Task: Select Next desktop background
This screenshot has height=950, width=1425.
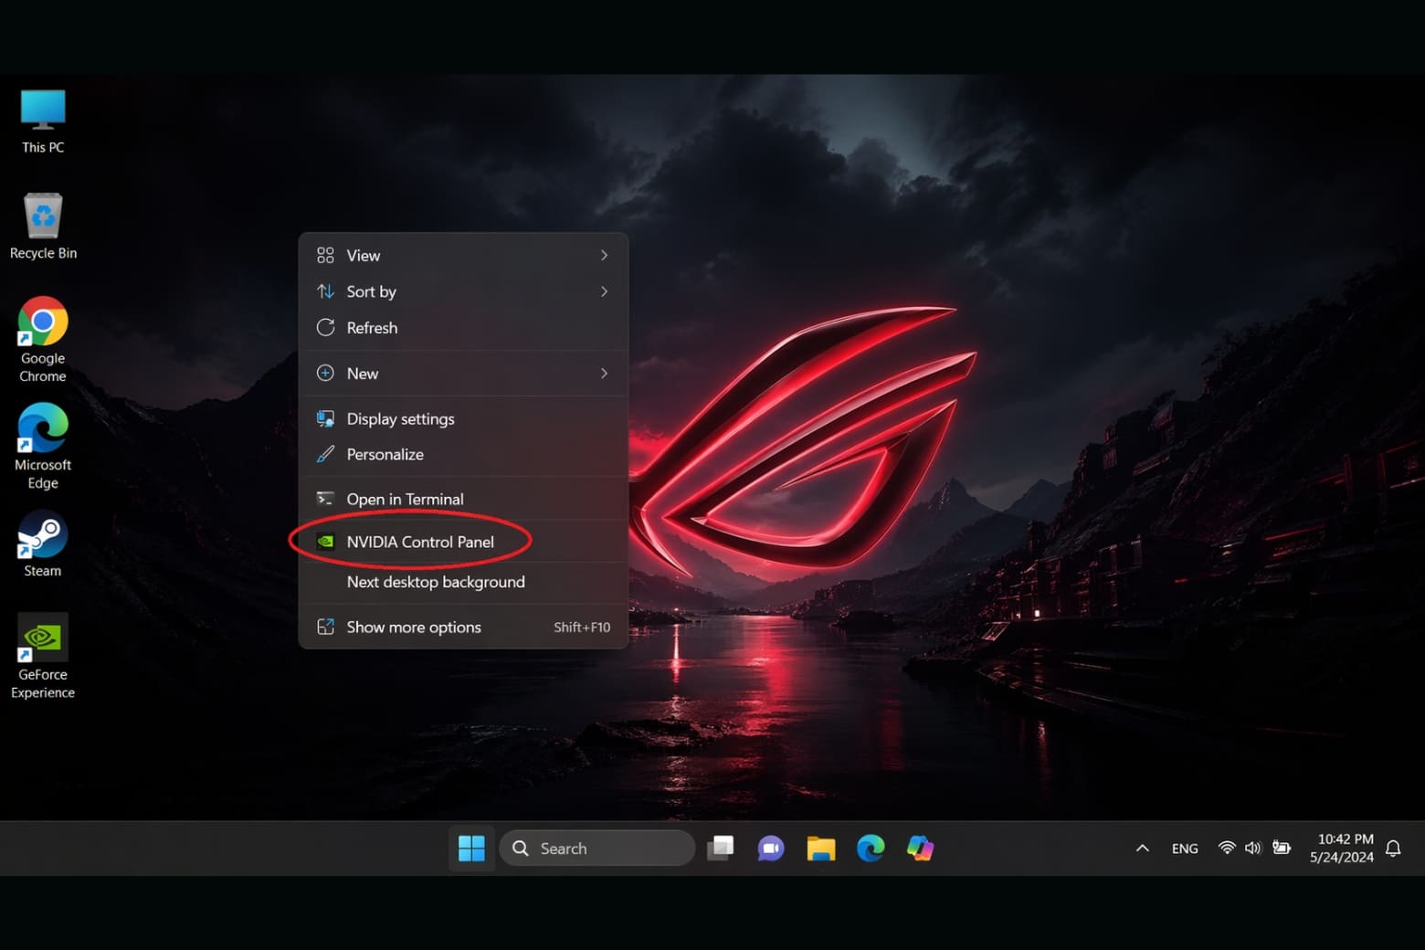Action: click(x=463, y=582)
